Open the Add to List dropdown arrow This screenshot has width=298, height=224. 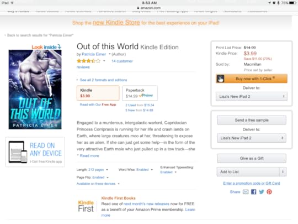[x=283, y=172]
